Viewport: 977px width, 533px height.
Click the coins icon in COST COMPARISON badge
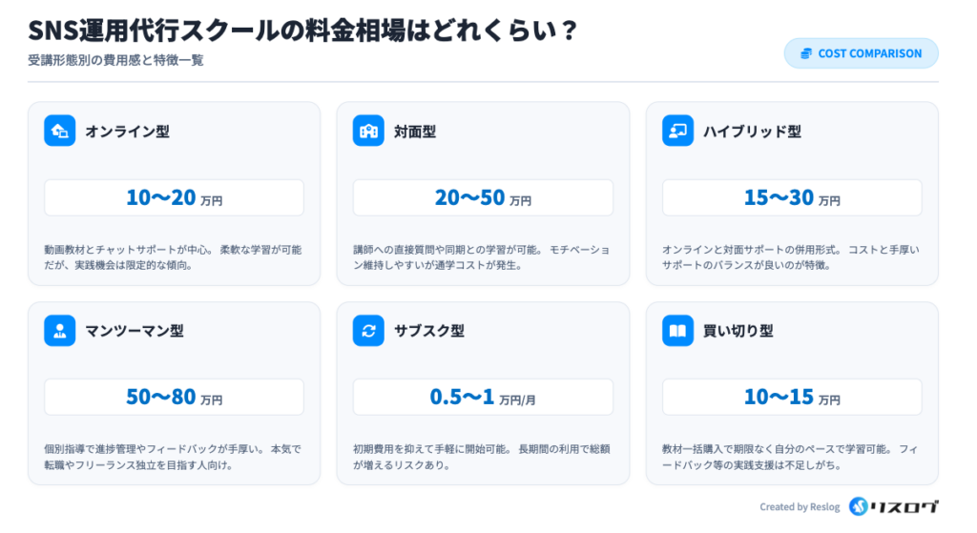coord(806,53)
